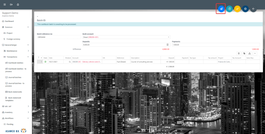Expand the AR / AP sidebar section
This screenshot has height=134, width=265.
(28, 106)
